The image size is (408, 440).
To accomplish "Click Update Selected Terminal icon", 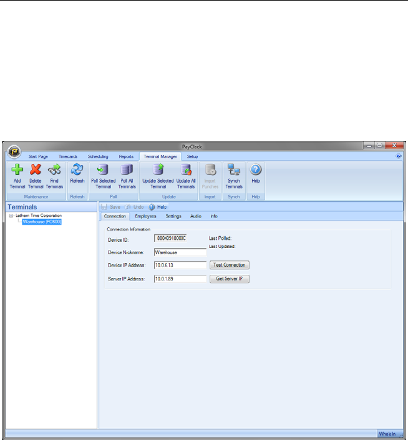I will [x=158, y=170].
